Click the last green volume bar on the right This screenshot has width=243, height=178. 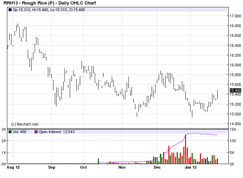217,161
